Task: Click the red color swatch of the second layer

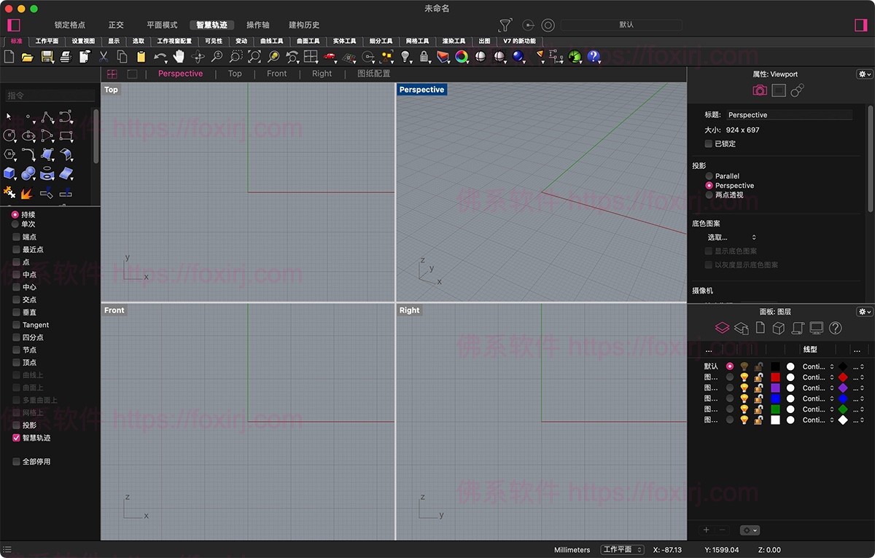Action: tap(775, 377)
